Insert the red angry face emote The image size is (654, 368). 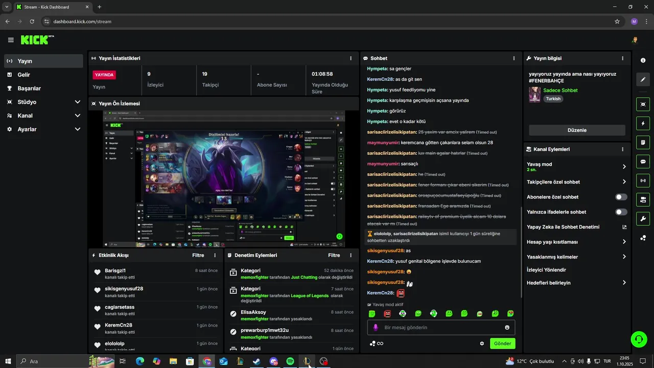point(387,313)
